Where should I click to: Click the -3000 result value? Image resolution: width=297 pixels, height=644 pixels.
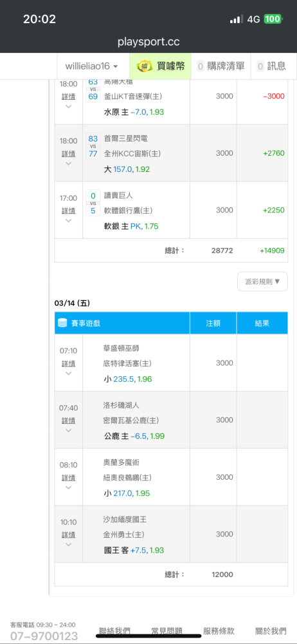(x=274, y=96)
